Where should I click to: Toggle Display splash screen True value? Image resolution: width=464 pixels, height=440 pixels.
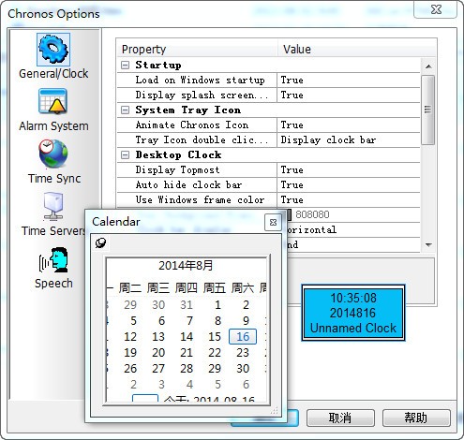tap(348, 95)
